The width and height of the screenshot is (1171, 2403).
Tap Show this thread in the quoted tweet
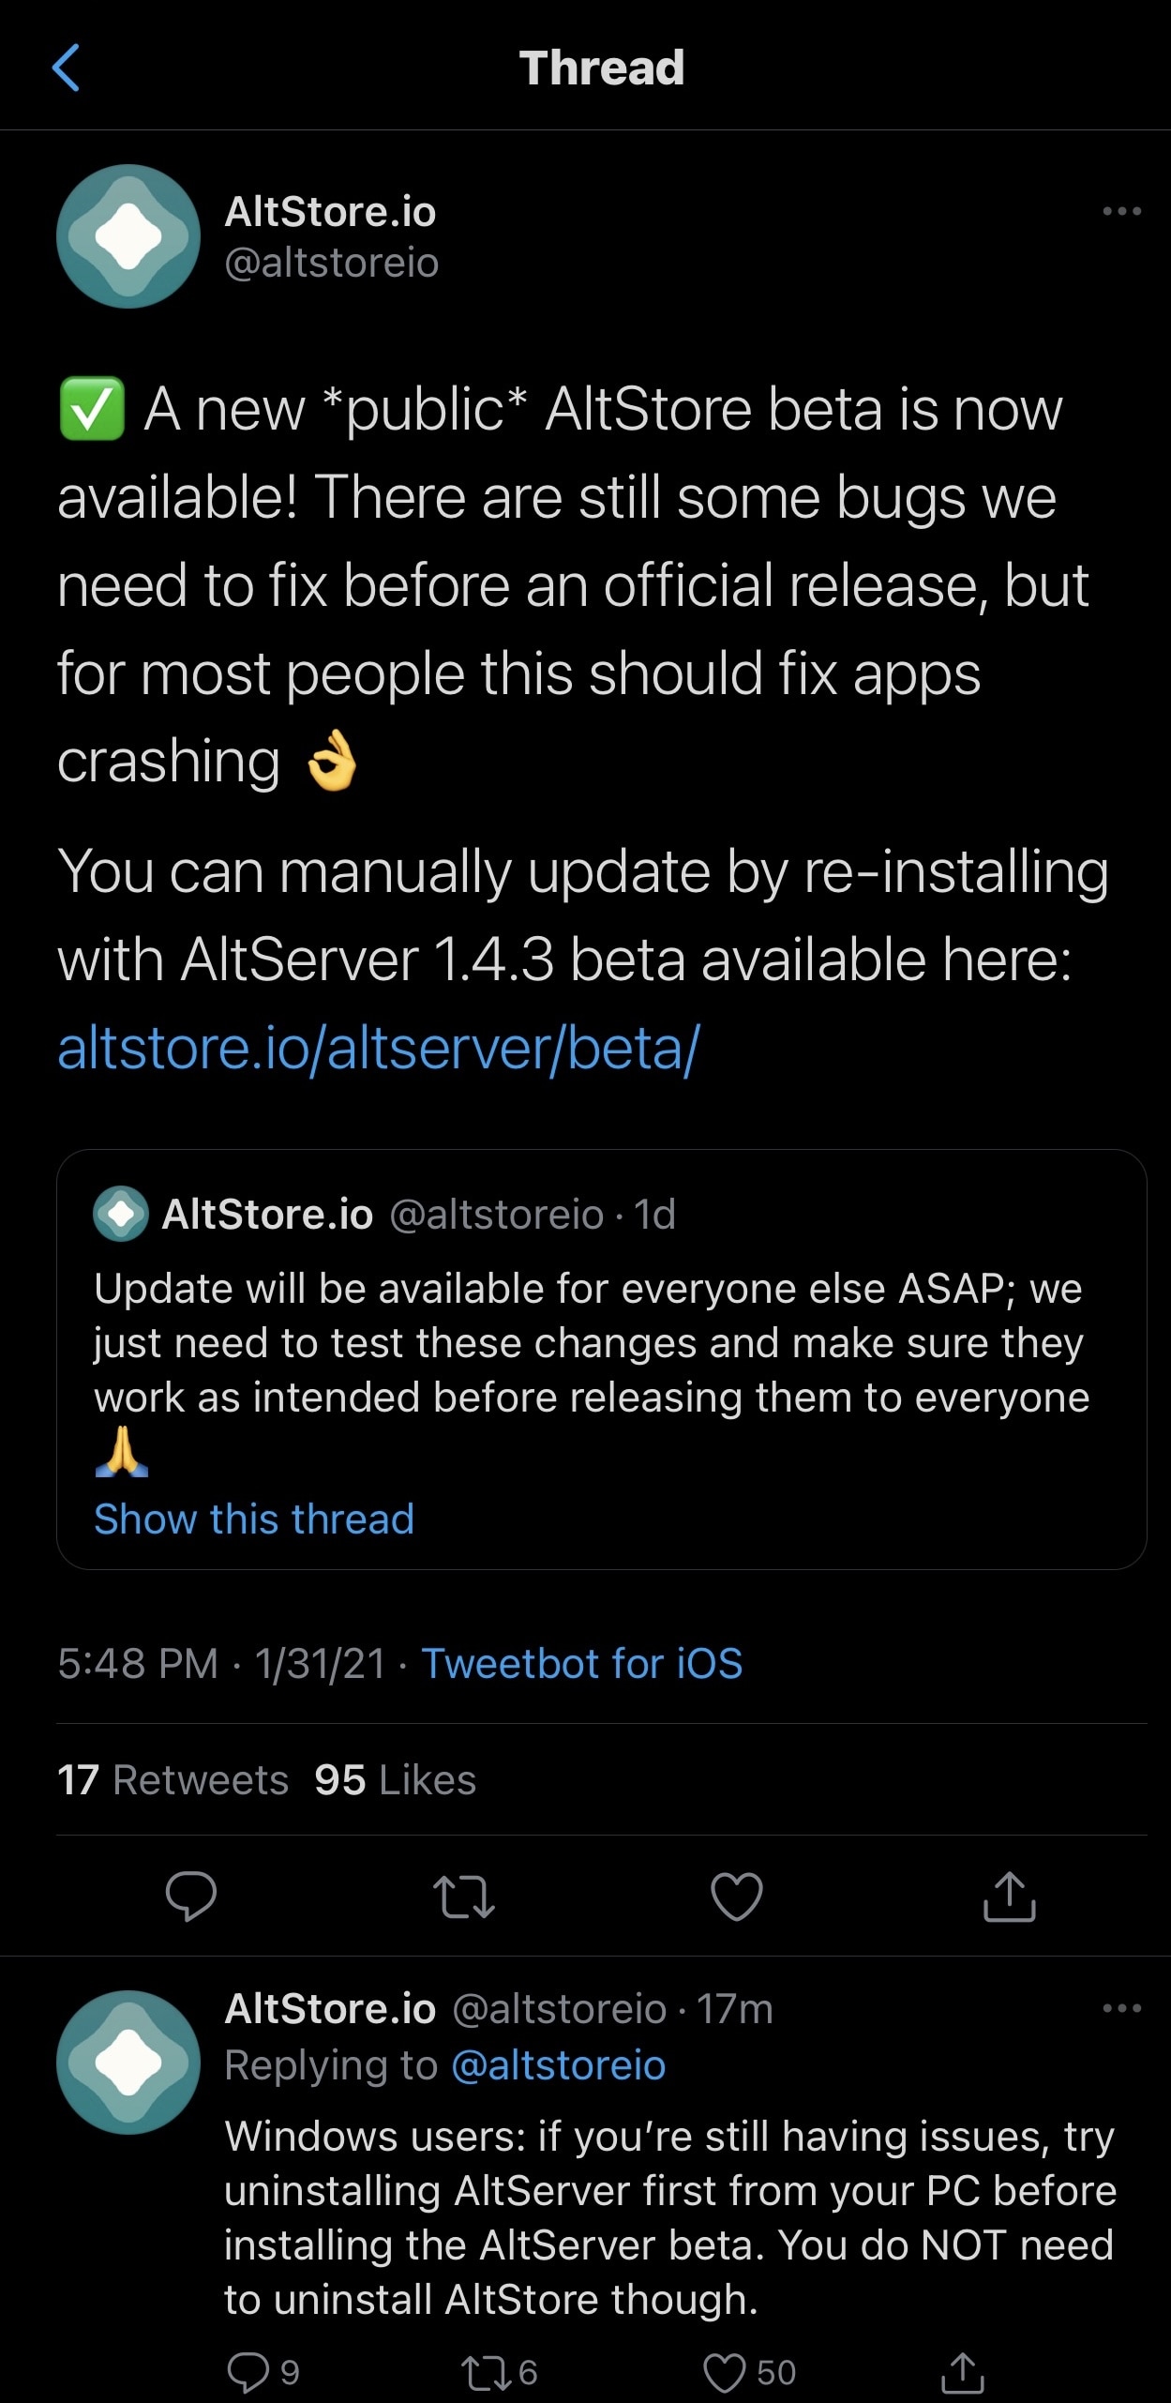(x=254, y=1519)
